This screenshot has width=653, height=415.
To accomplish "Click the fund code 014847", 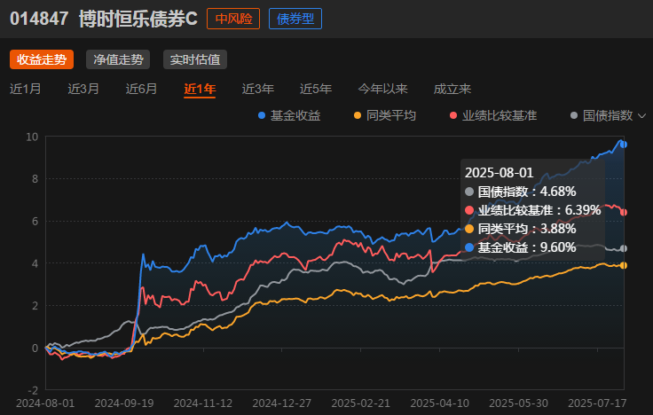I will click(39, 19).
